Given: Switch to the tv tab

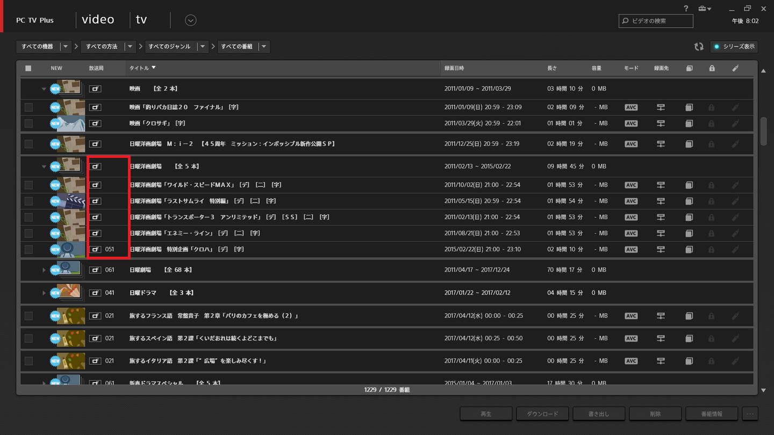Looking at the screenshot, I should [x=141, y=20].
